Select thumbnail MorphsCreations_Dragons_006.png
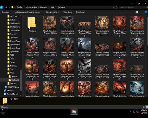The width and height of the screenshot is (148, 118). click(137, 23)
